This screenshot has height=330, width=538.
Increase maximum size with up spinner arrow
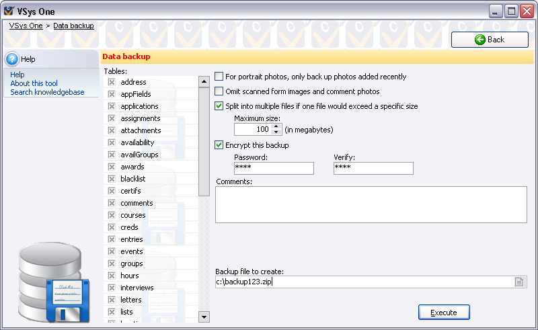coord(276,126)
